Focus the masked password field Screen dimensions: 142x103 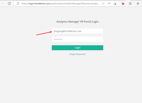78,39
